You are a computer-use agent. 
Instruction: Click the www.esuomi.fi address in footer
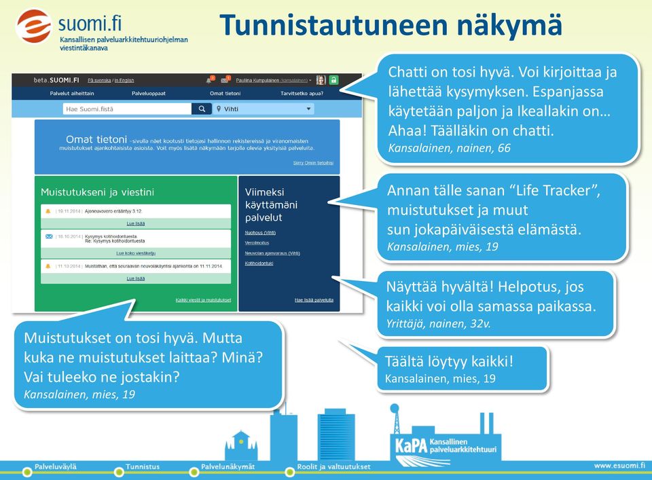[619, 466]
